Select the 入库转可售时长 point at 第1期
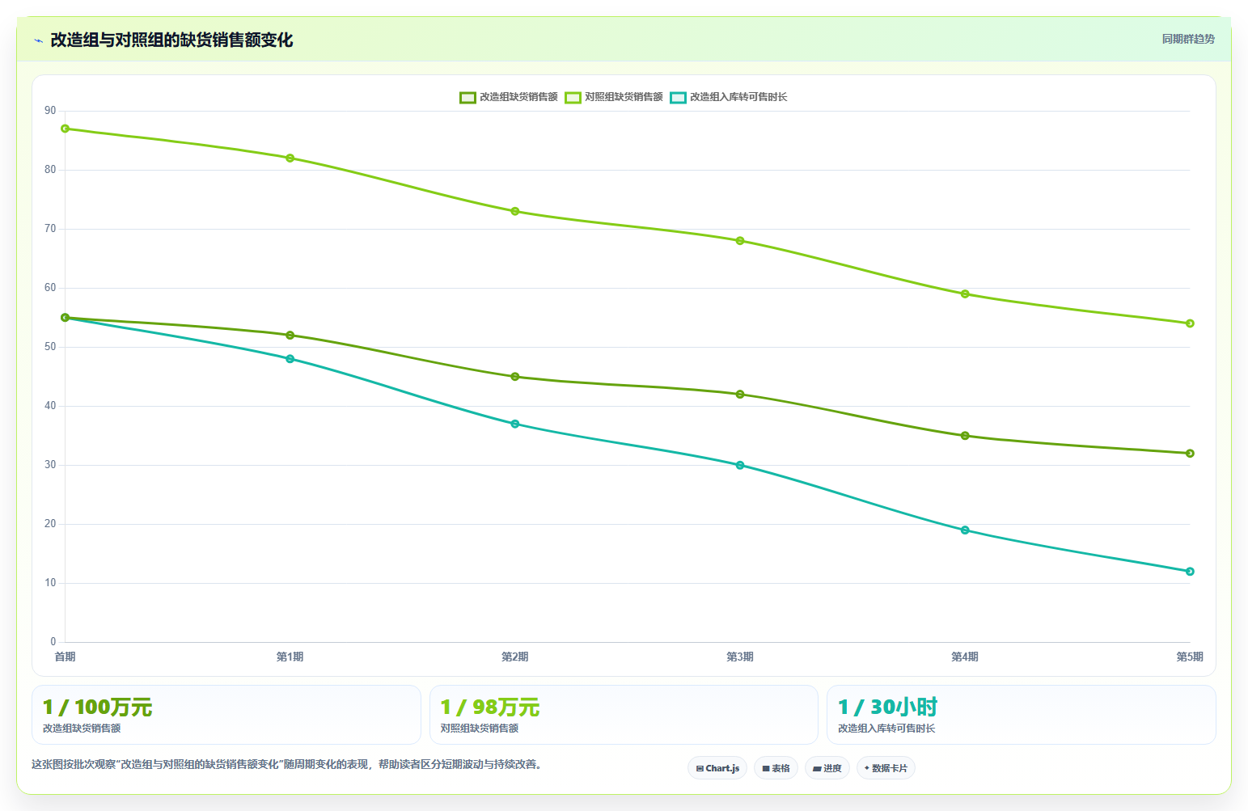Screen dimensions: 1248x811 290,358
